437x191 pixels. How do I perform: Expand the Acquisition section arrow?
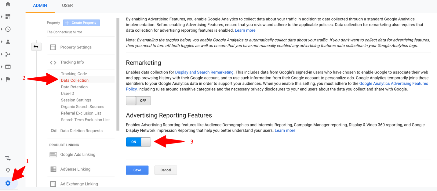2,54
